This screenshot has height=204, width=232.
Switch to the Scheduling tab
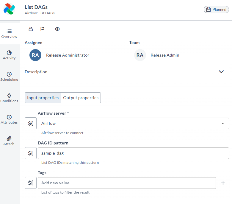(9, 77)
